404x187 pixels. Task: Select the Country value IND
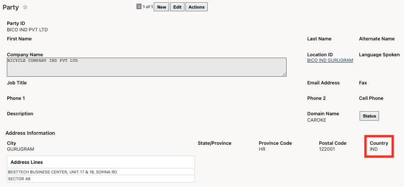coord(374,149)
